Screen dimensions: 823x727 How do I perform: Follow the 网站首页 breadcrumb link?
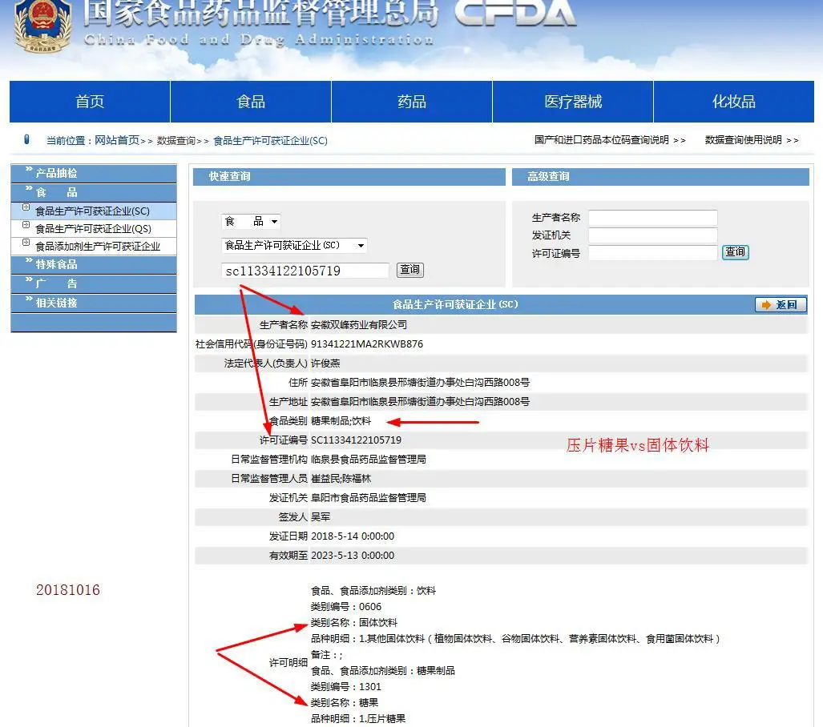pyautogui.click(x=117, y=141)
